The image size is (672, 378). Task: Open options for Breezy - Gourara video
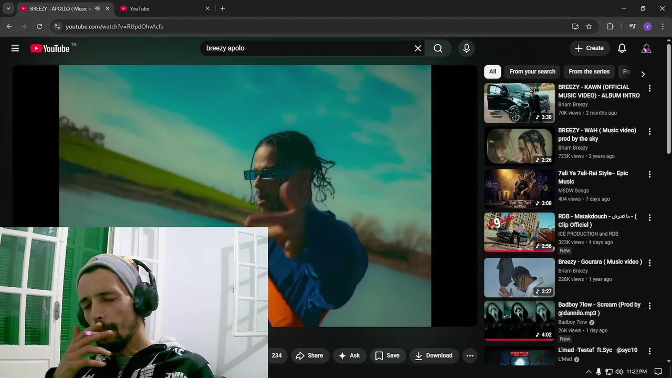pyautogui.click(x=649, y=262)
